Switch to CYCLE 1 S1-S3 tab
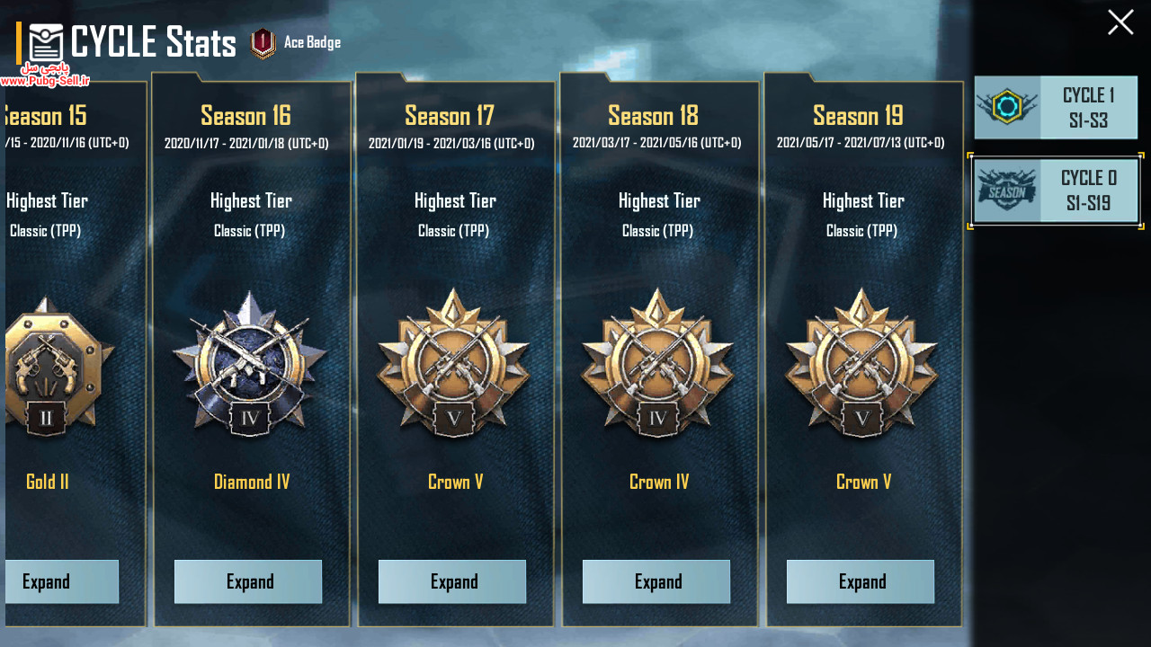This screenshot has height=647, width=1151. pyautogui.click(x=1056, y=107)
